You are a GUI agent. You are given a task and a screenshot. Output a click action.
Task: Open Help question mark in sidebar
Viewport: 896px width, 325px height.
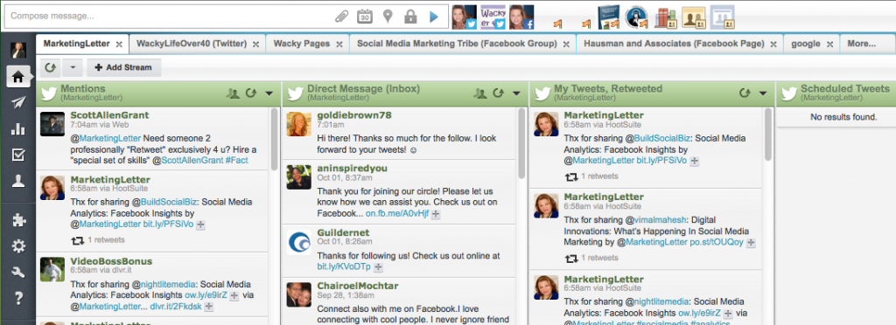point(18,298)
